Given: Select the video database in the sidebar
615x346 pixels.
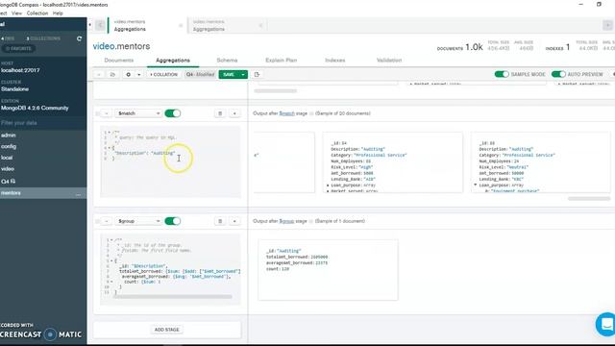Looking at the screenshot, I should point(8,169).
